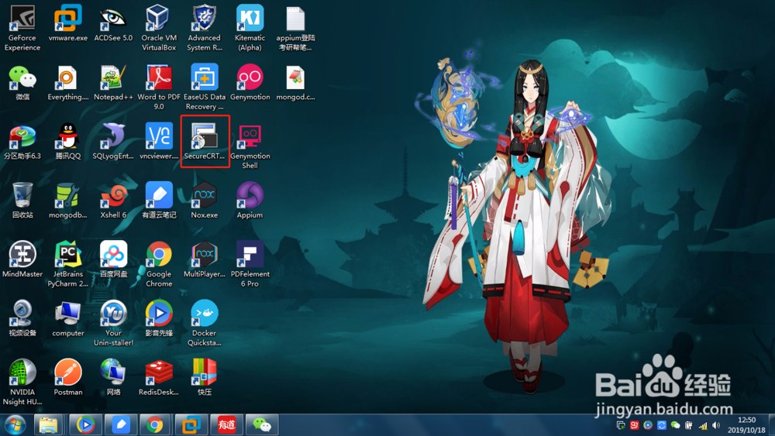Click the Show Desktop strip beside clock
The width and height of the screenshot is (775, 436).
tap(772, 424)
